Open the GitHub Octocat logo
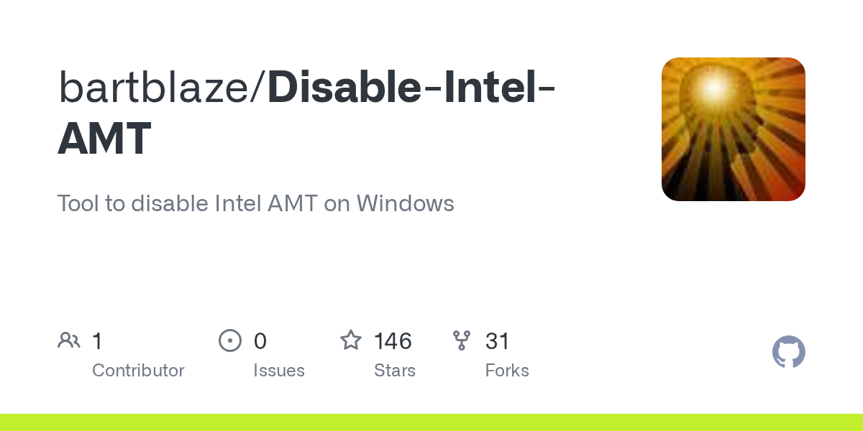This screenshot has width=863, height=431. point(788,352)
